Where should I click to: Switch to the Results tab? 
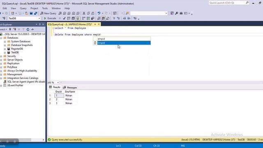(x=55, y=87)
